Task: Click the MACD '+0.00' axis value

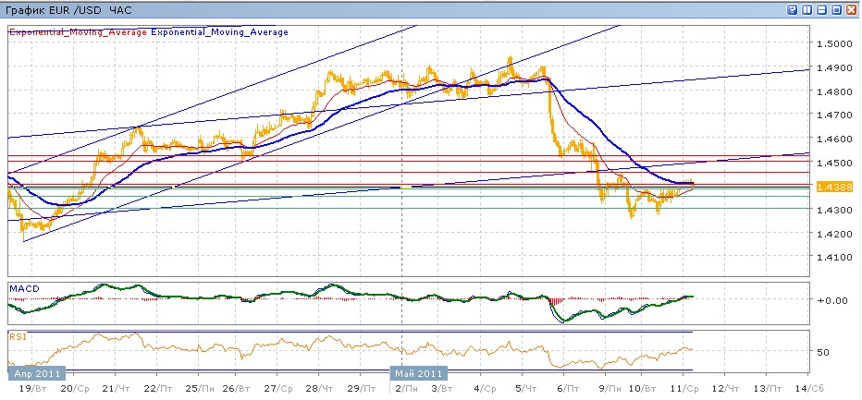Action: tap(832, 300)
